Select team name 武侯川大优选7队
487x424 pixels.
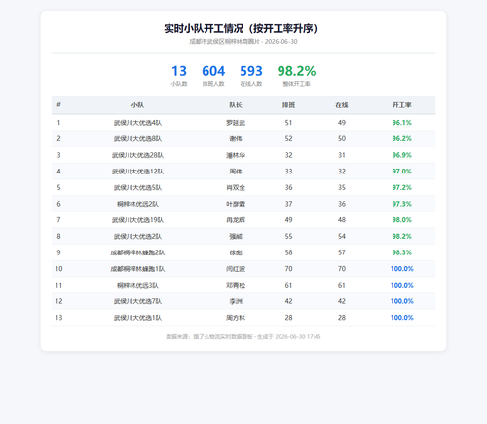pos(137,301)
